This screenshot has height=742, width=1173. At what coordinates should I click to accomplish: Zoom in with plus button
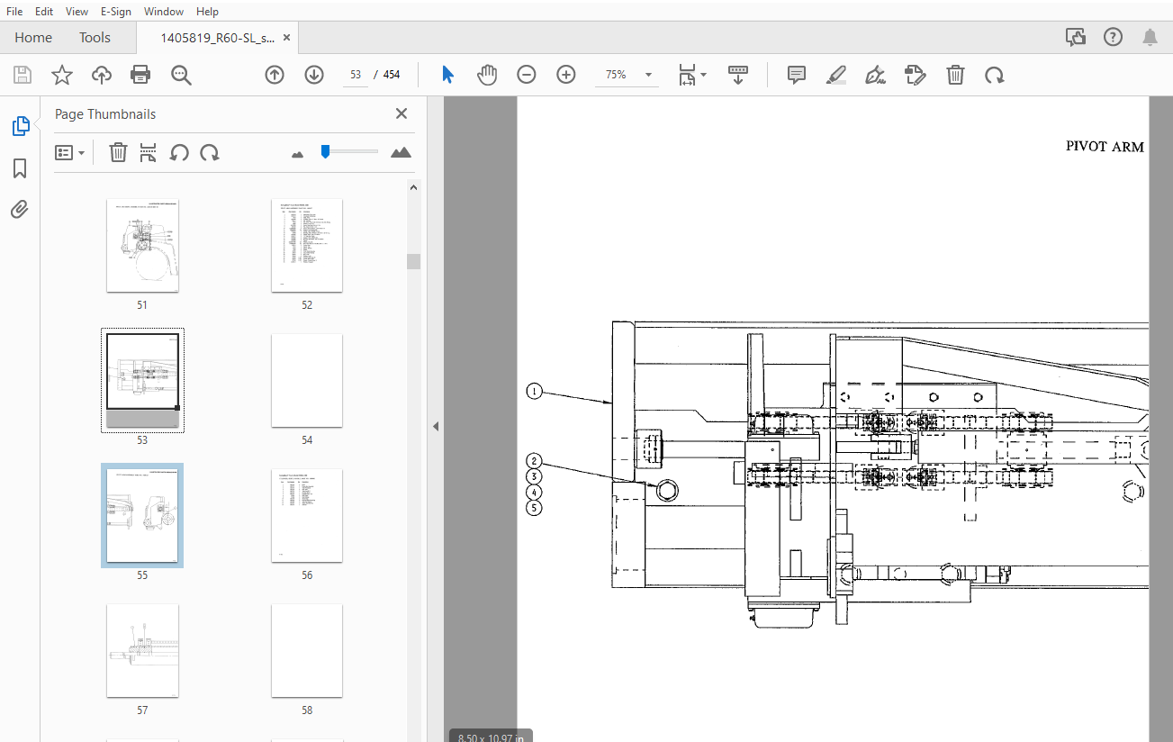click(x=566, y=75)
